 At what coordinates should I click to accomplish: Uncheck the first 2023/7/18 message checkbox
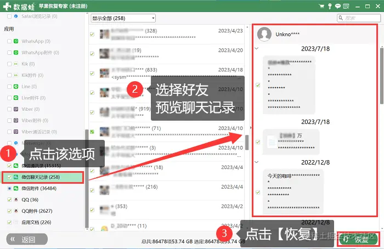coord(258,85)
